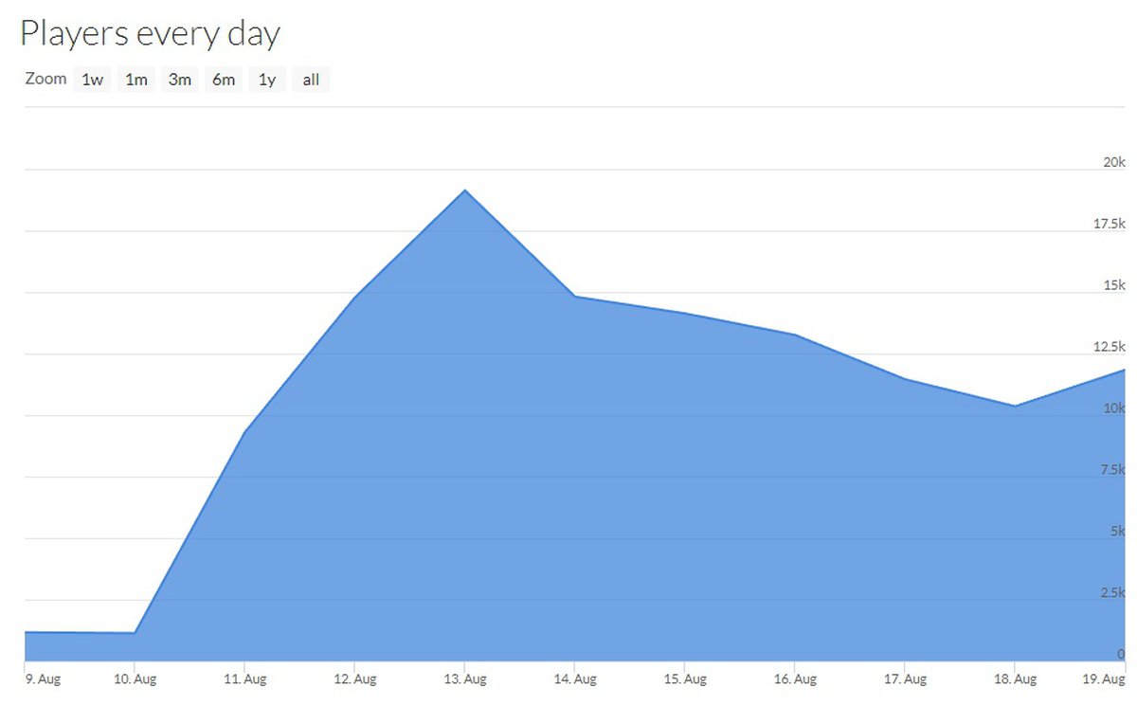Click the Zoom label text

point(45,79)
